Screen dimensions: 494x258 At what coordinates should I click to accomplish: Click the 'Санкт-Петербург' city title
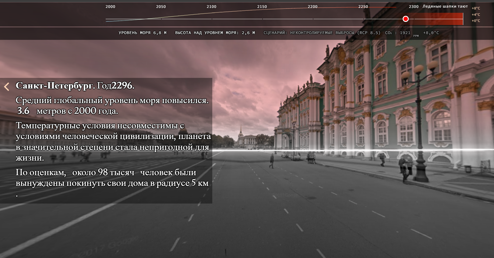point(54,86)
